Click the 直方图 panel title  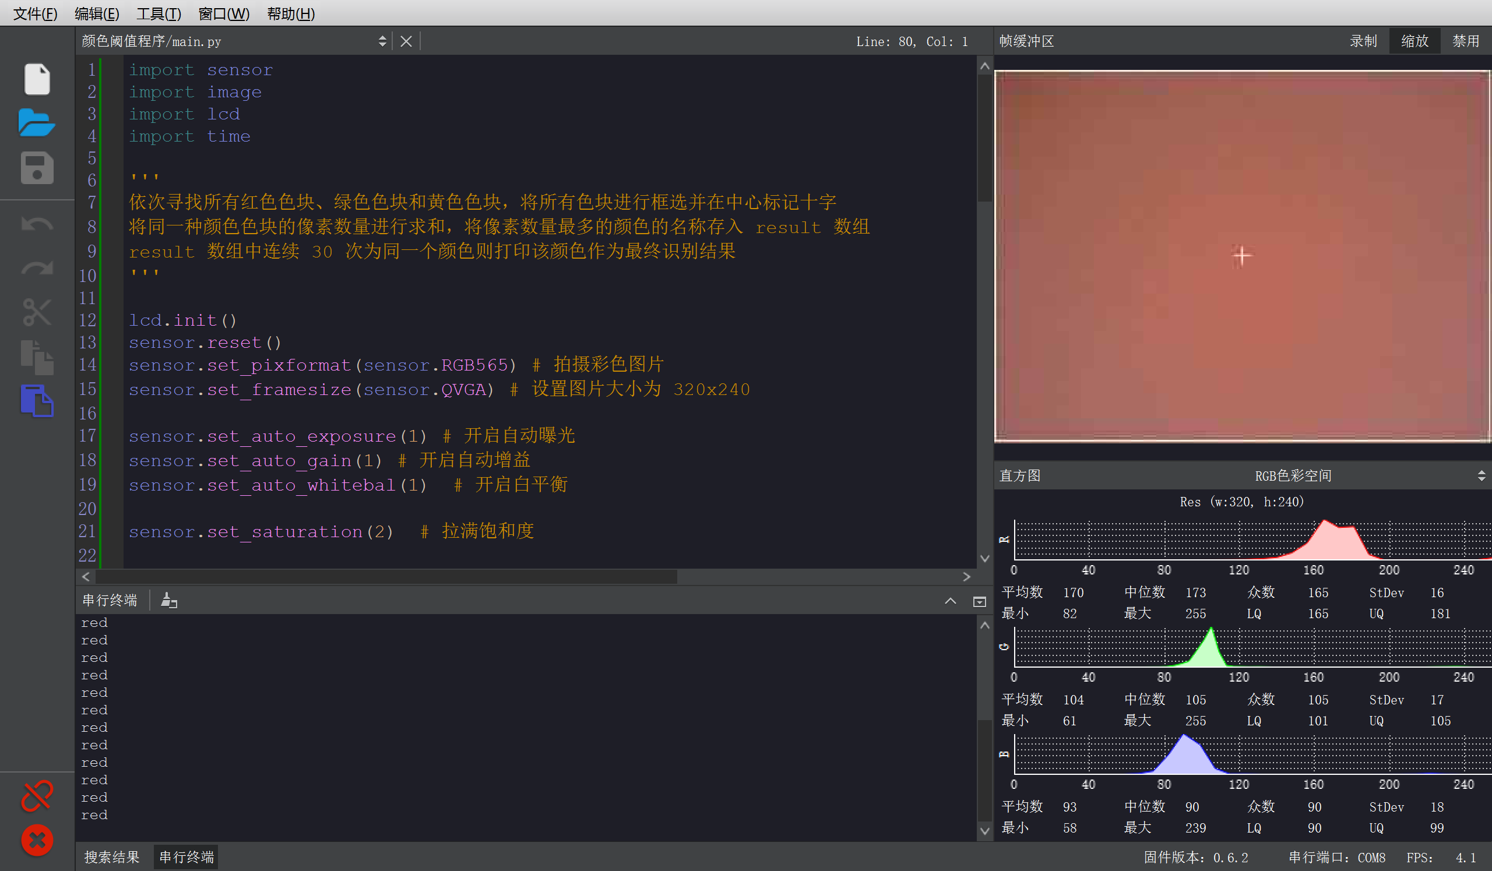click(1019, 476)
